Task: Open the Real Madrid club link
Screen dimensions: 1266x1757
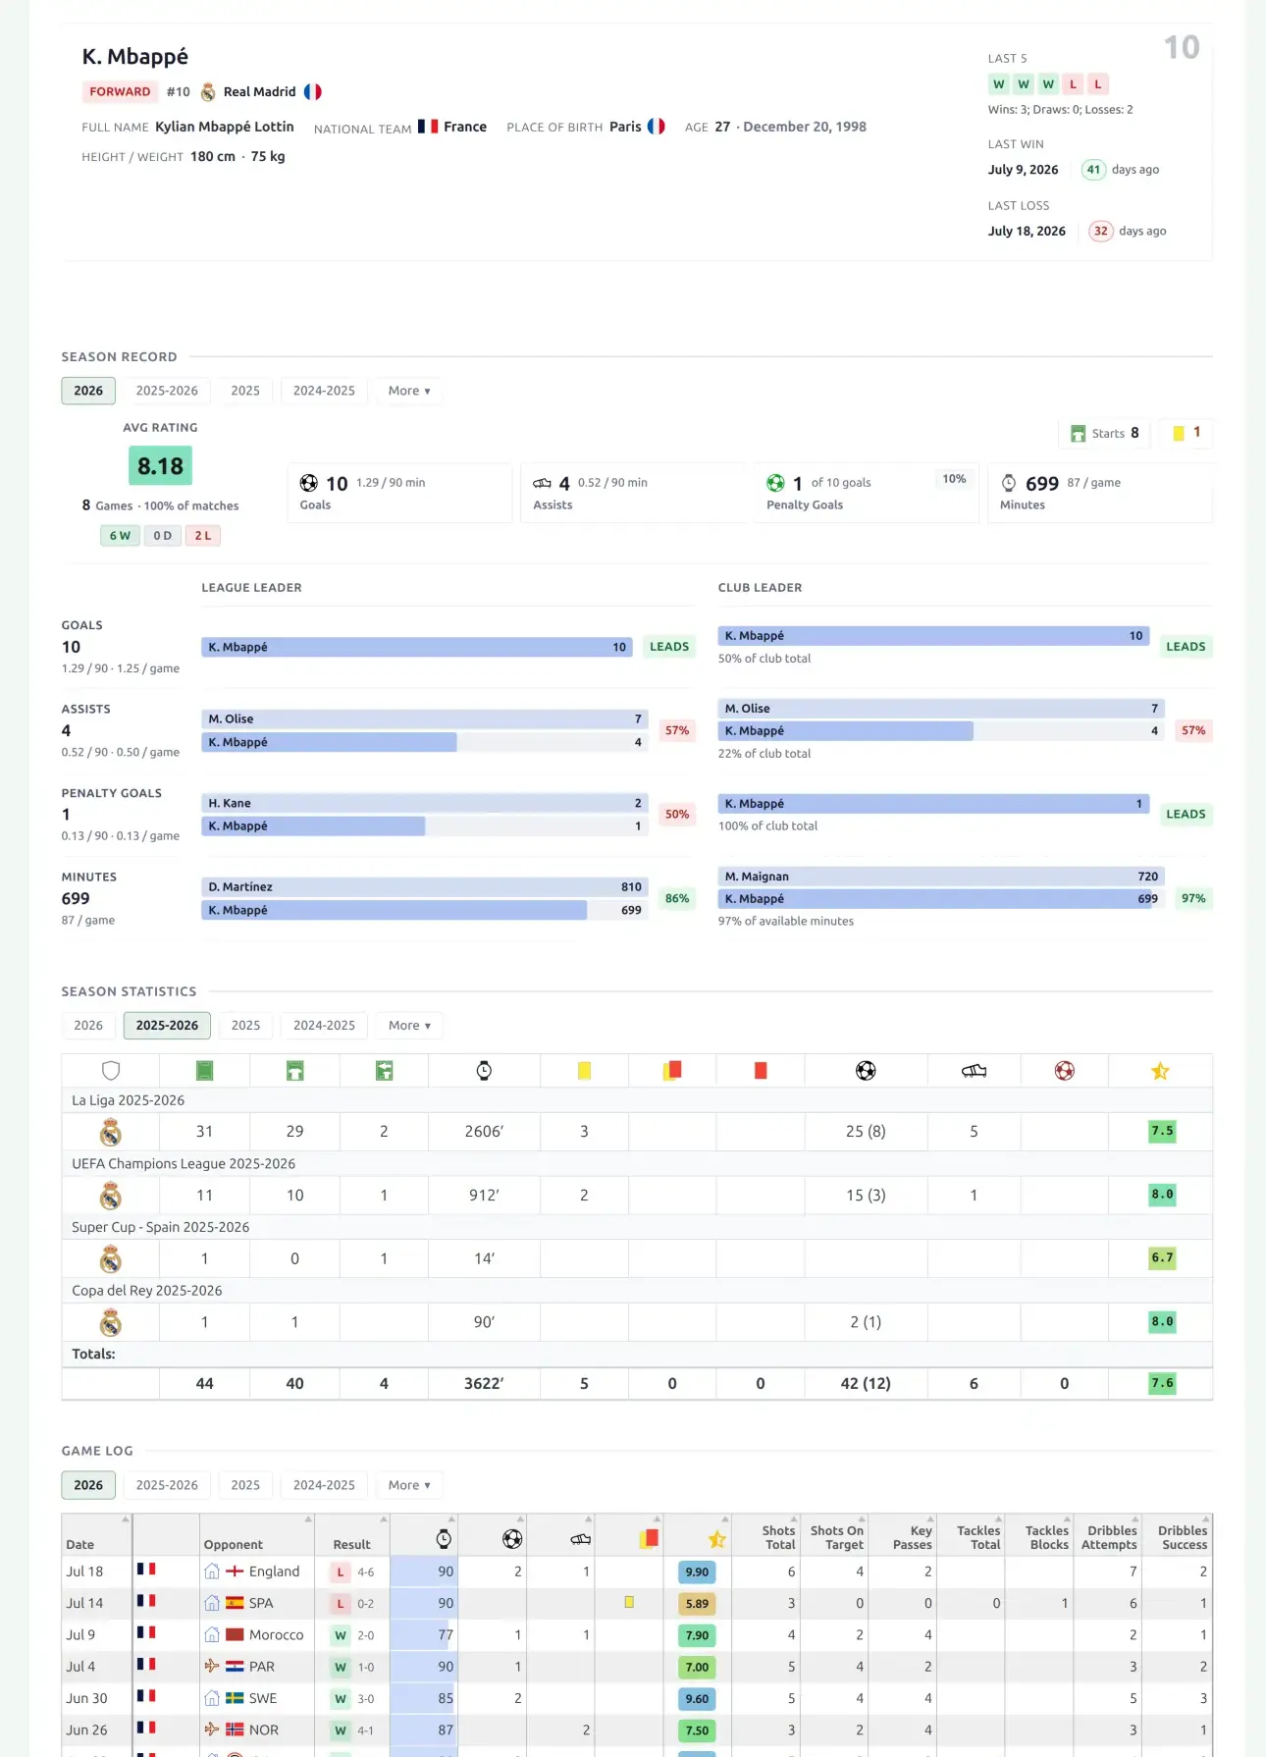Action: (x=259, y=92)
